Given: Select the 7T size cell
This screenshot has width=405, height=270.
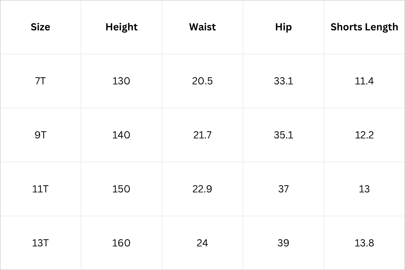Looking at the screenshot, I should click(x=40, y=81).
